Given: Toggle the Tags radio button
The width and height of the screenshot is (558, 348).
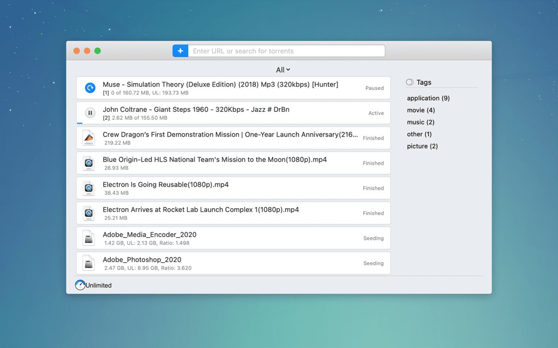Looking at the screenshot, I should point(410,82).
